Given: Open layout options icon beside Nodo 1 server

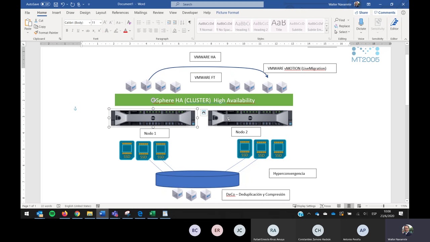Looking at the screenshot, I should pyautogui.click(x=204, y=113).
